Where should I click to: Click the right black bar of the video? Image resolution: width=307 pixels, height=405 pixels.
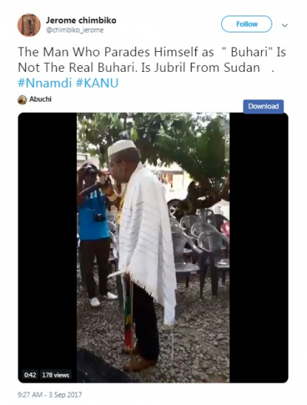(259, 248)
